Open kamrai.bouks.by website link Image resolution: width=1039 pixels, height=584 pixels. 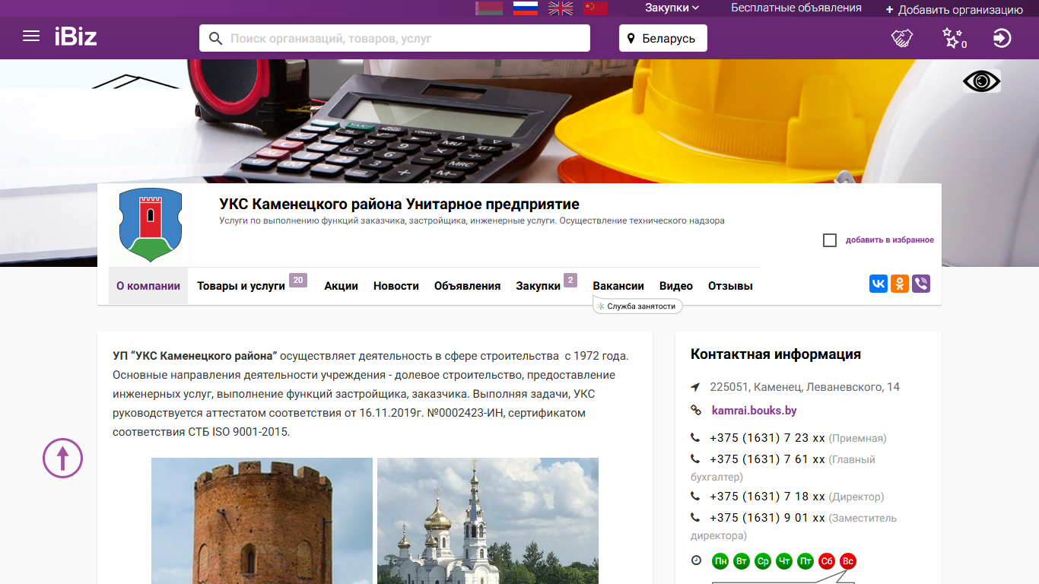coord(754,411)
